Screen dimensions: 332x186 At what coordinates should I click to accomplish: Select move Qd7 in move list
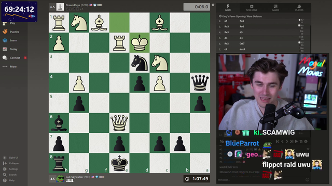(x=242, y=43)
